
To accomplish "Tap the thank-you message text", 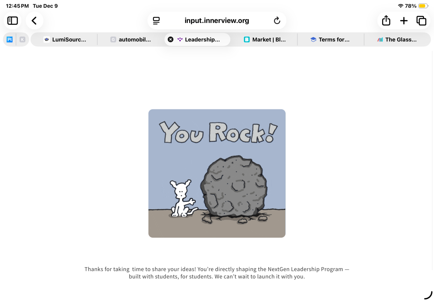I will click(x=217, y=273).
